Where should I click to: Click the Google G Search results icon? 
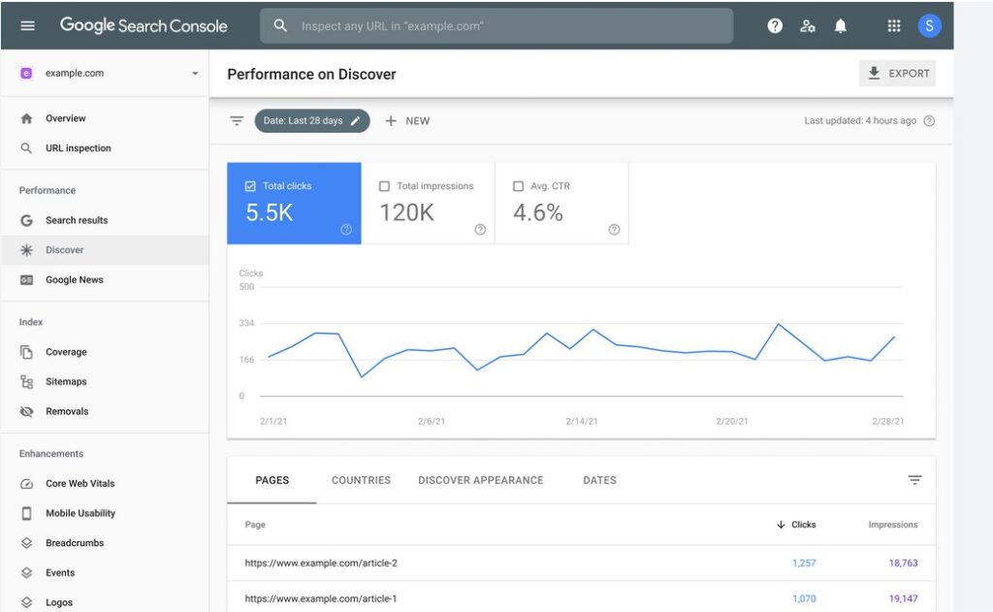point(26,220)
